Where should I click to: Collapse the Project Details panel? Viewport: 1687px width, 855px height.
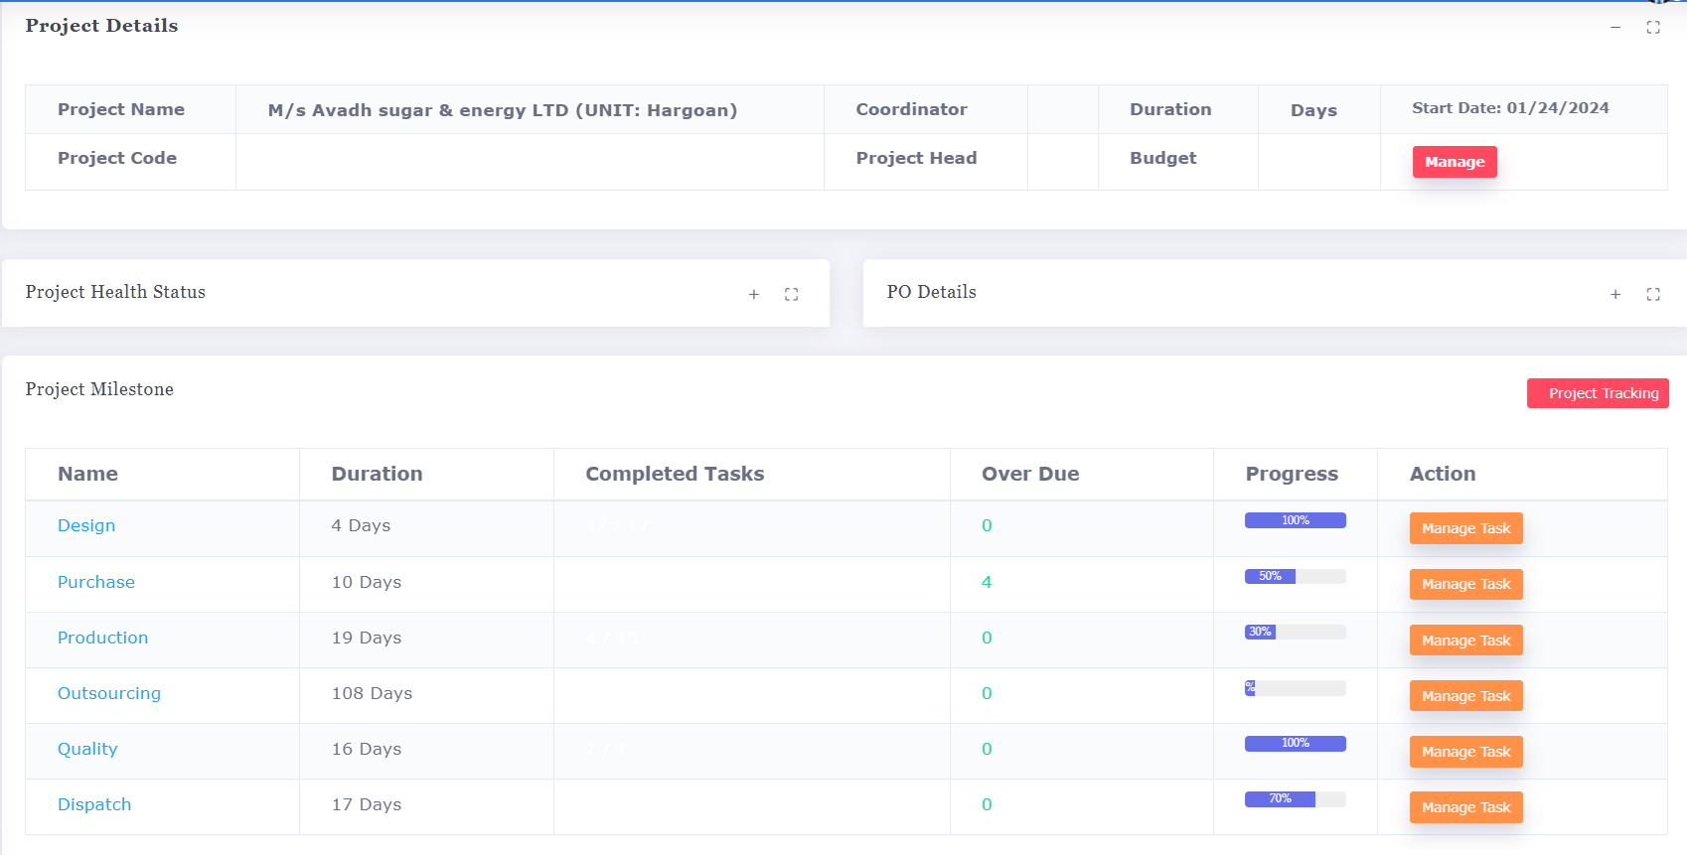coord(1615,28)
